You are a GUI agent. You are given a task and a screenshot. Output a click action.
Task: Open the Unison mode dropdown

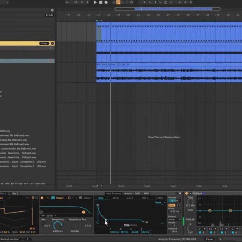point(174,219)
